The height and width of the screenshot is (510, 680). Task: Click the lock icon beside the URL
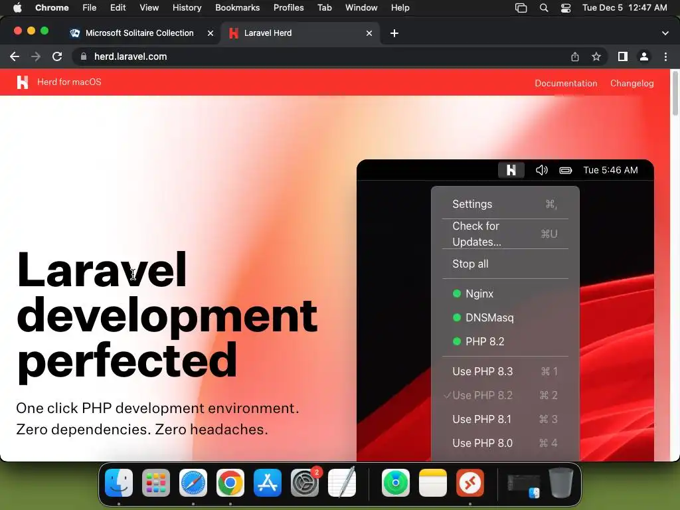point(84,56)
